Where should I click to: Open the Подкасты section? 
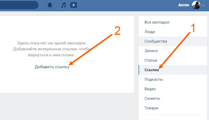click(x=153, y=80)
